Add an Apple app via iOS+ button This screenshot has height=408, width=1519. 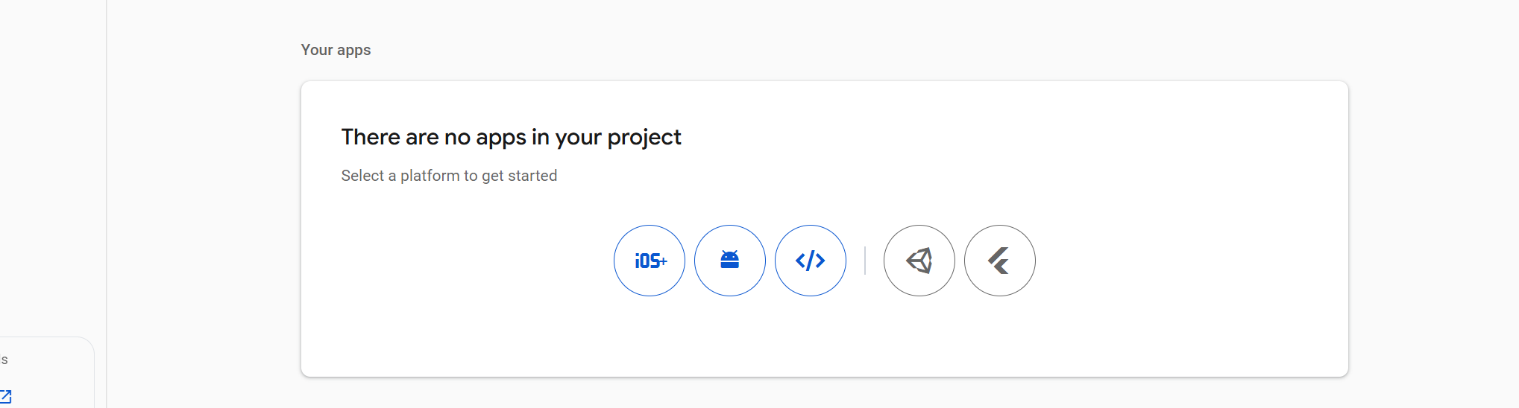click(x=649, y=261)
